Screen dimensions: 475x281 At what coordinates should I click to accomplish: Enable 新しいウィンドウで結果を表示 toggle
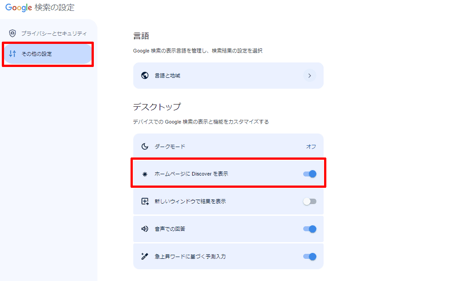tap(310, 201)
